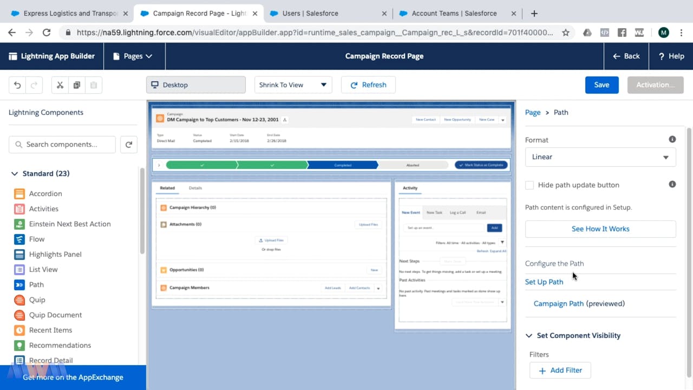Select the Activities component icon
Viewport: 693px width, 390px height.
point(19,209)
